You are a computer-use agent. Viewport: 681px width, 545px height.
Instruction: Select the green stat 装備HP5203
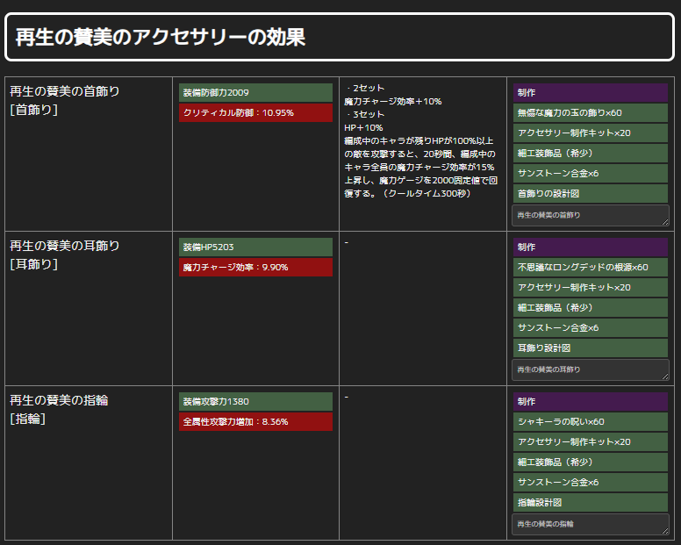(255, 247)
